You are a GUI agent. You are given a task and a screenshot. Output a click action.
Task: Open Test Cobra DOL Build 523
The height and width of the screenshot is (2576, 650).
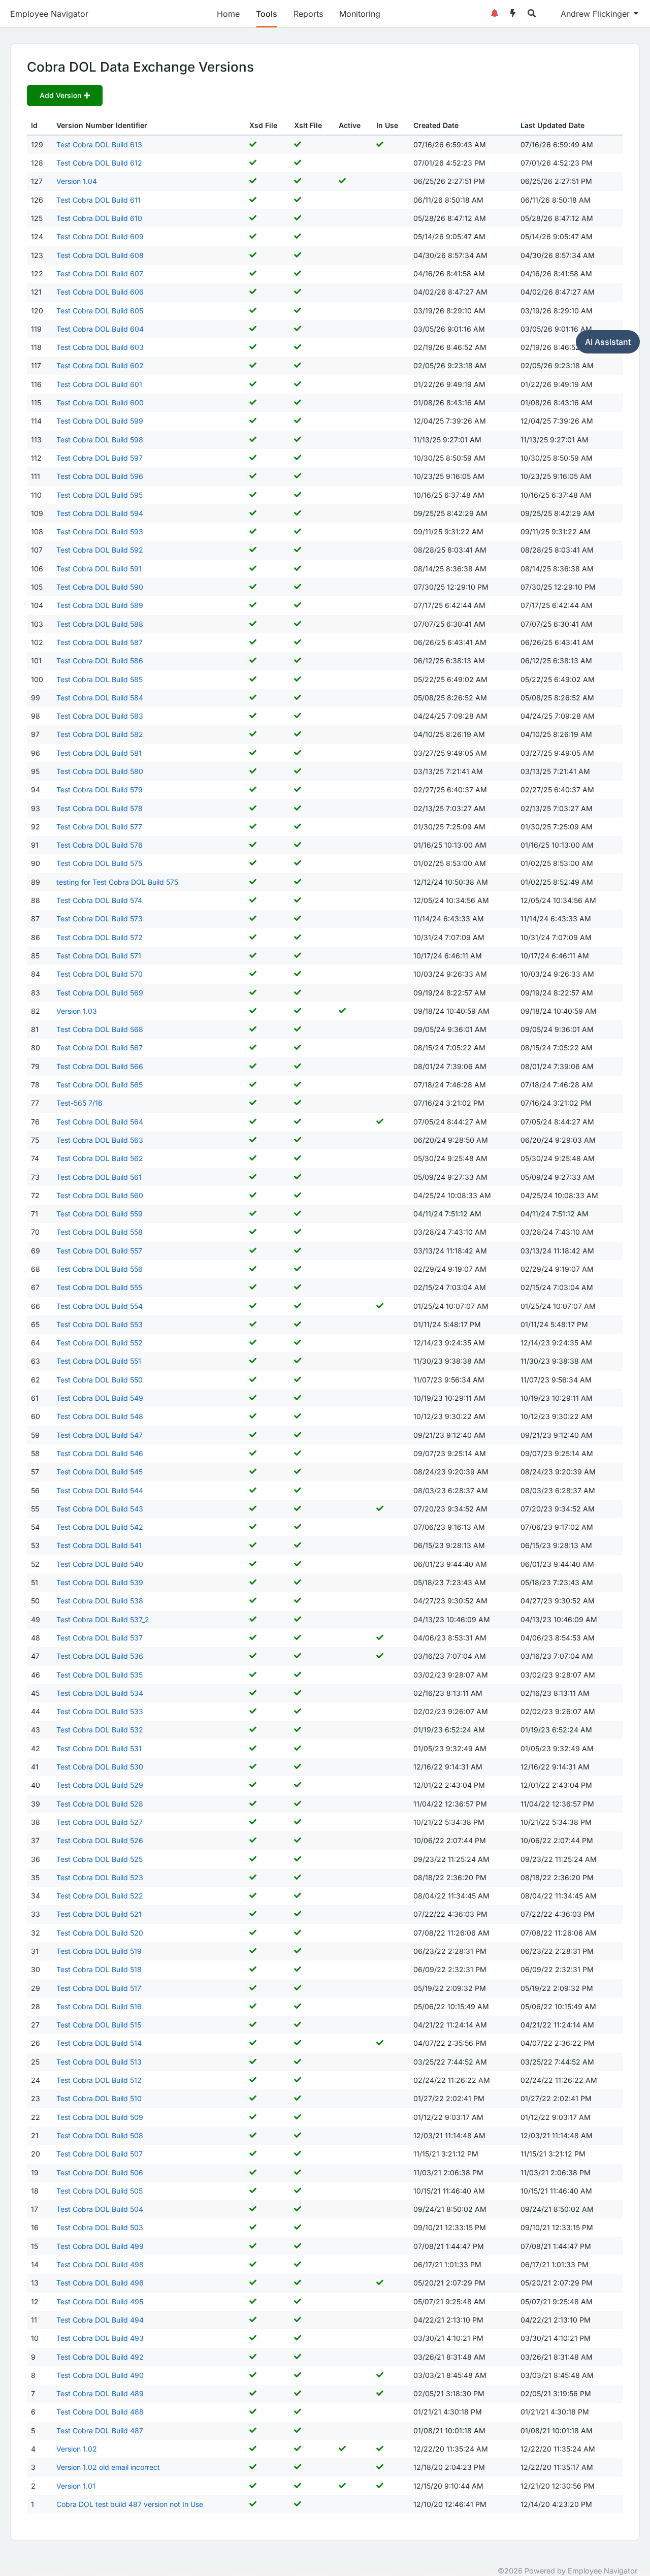[99, 1878]
